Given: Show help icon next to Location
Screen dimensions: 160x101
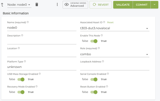Looking at the screenshot, I should click(19, 48).
